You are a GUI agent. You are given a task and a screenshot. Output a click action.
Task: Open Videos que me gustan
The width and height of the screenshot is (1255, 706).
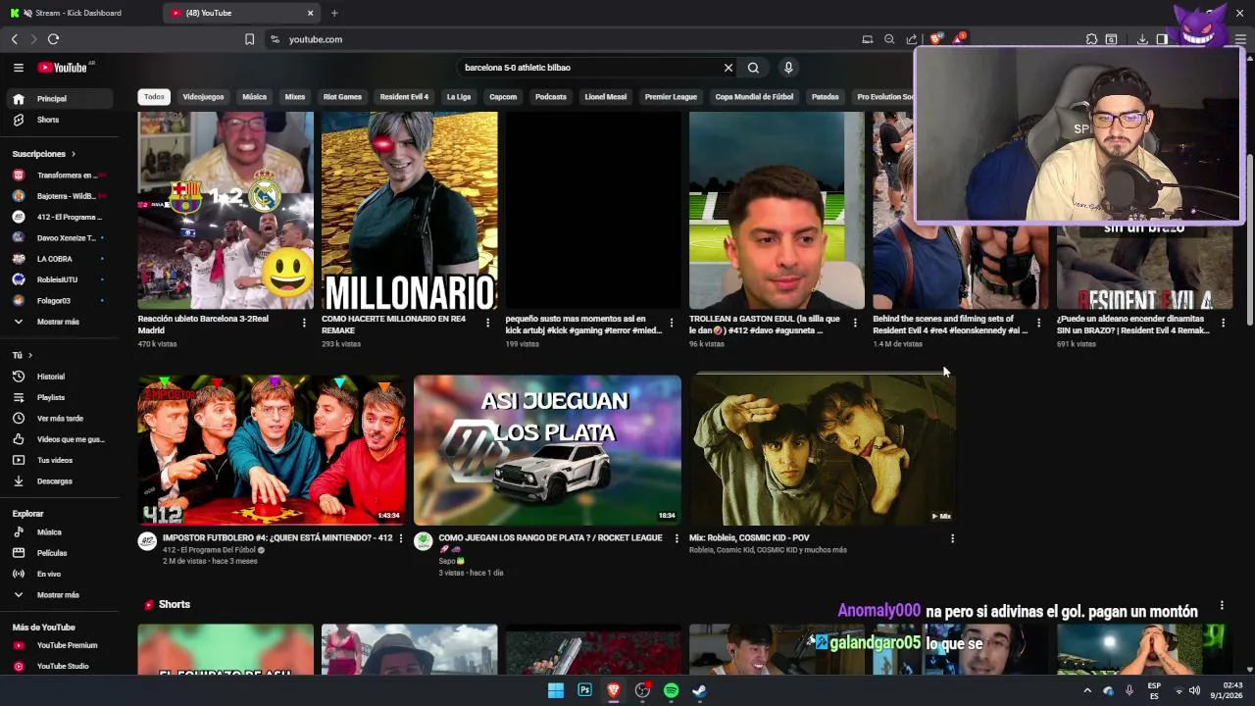71,439
